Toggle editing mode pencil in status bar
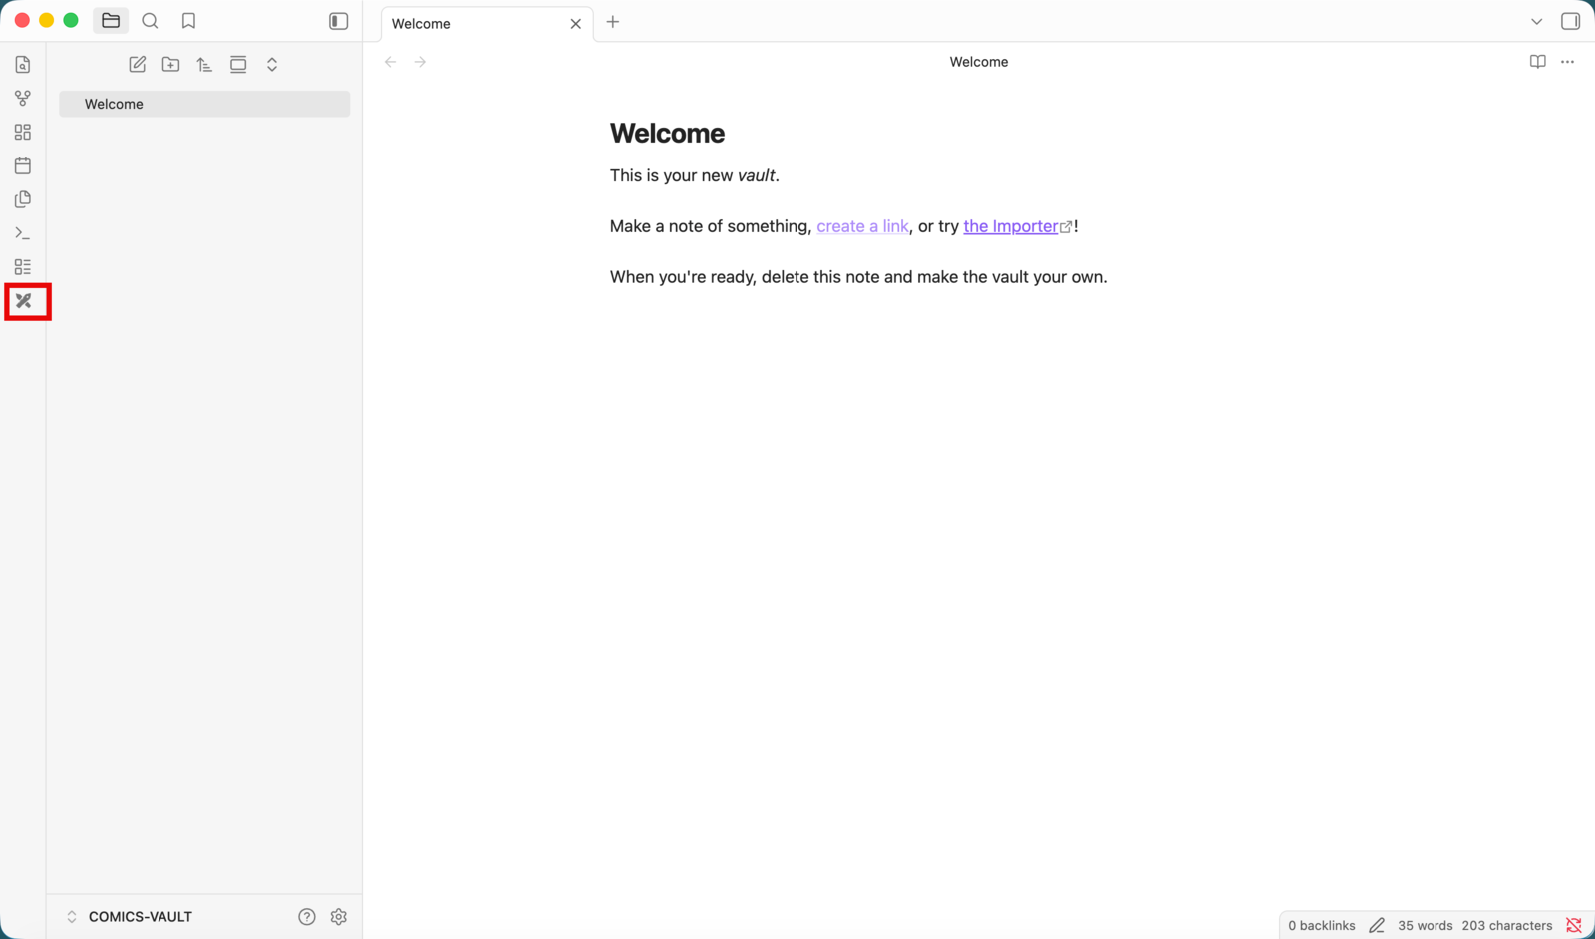The width and height of the screenshot is (1595, 939). pyautogui.click(x=1377, y=926)
